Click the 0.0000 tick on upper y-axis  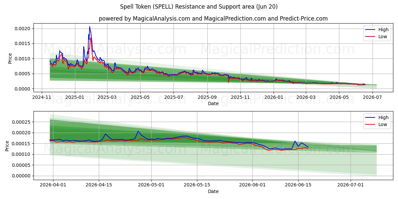click(23, 89)
